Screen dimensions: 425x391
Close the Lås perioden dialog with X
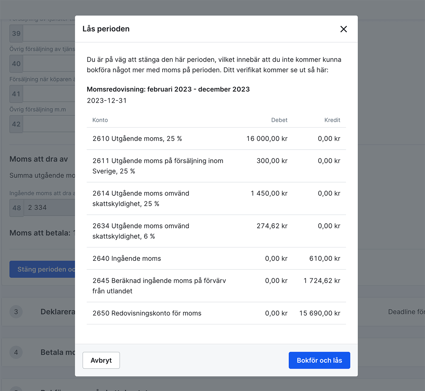[343, 29]
